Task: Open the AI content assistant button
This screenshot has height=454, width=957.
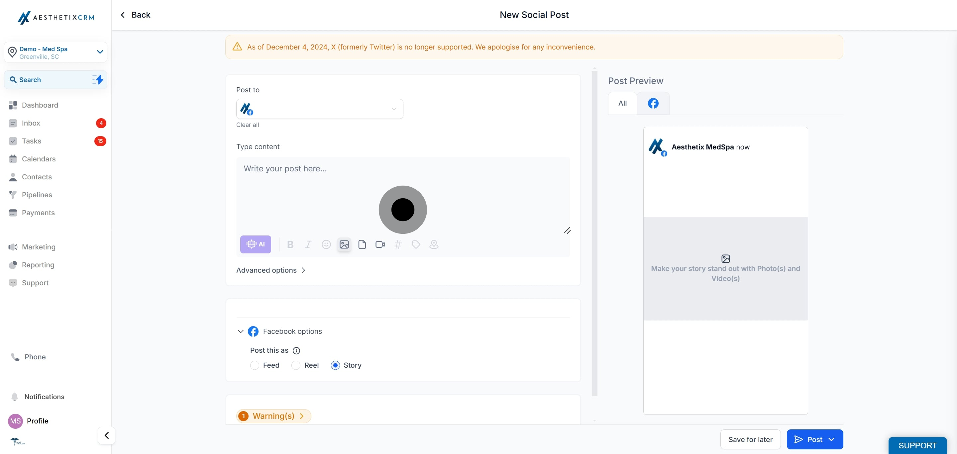Action: tap(255, 244)
